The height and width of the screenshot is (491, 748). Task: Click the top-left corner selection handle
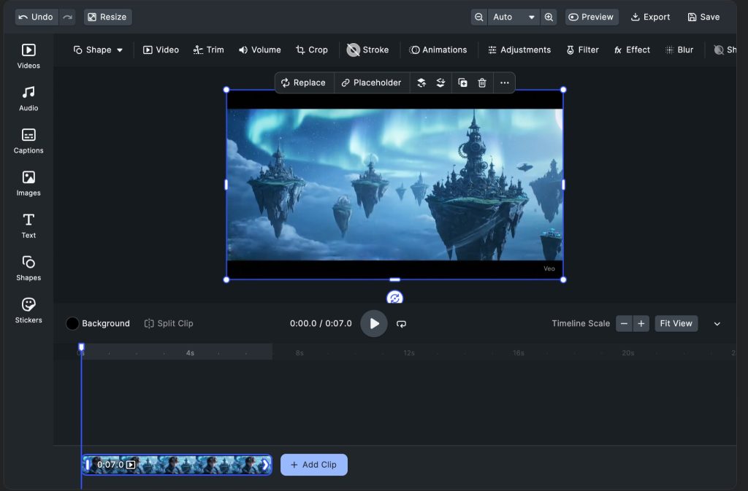(226, 90)
